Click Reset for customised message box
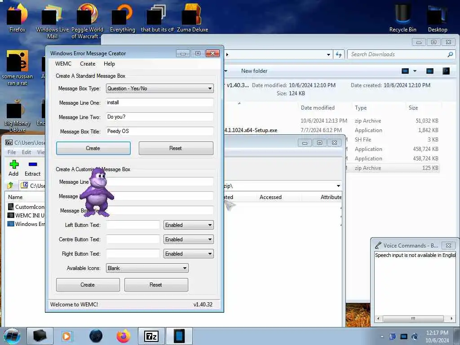Image resolution: width=460 pixels, height=345 pixels. tap(156, 284)
